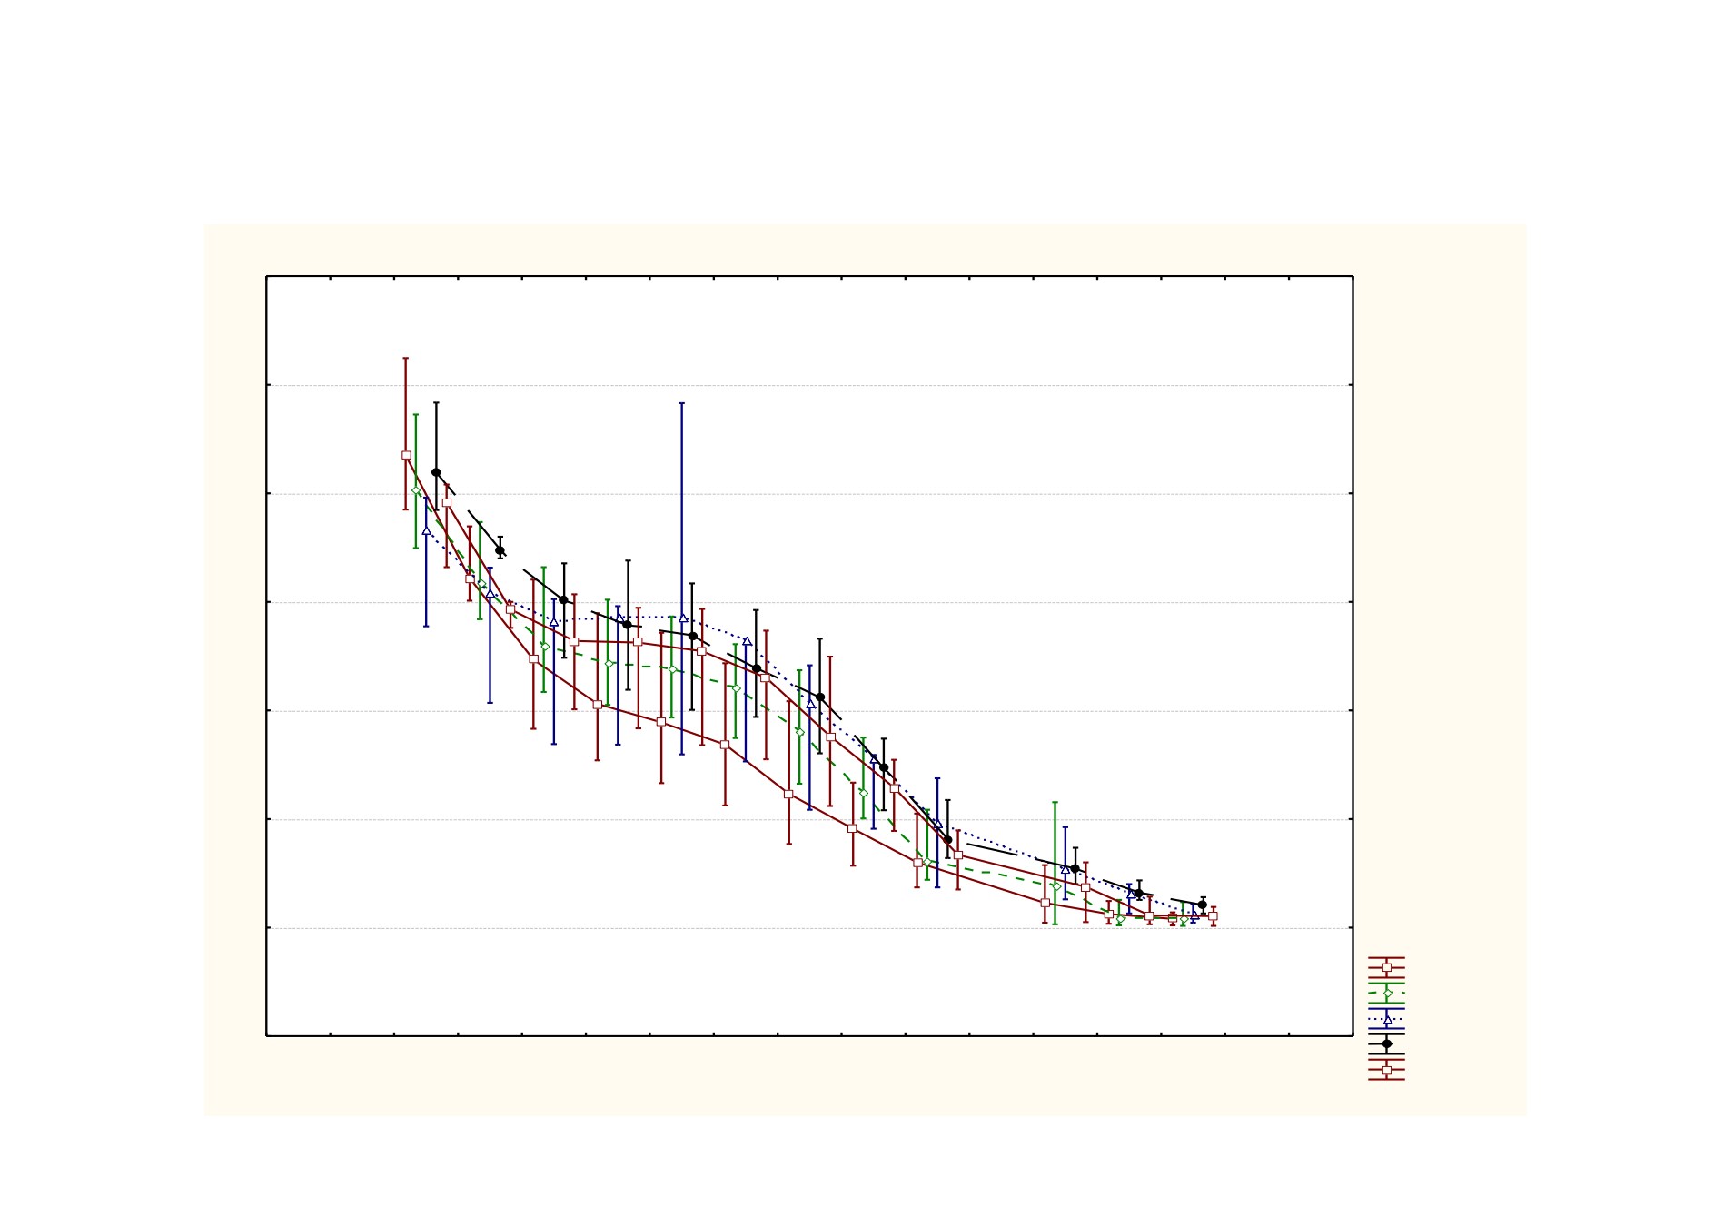
Task: Select the highest dark-red square data point
Action: coord(406,455)
